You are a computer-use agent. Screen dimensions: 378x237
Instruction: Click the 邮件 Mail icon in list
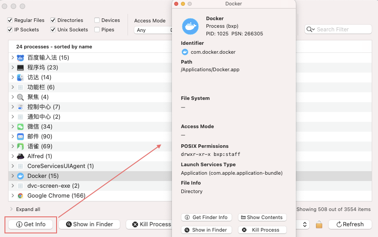[21, 137]
